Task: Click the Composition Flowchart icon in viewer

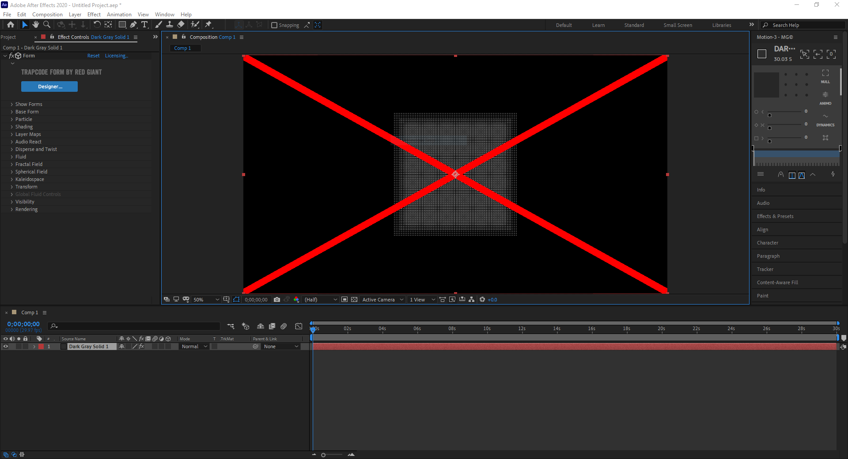Action: pos(472,300)
